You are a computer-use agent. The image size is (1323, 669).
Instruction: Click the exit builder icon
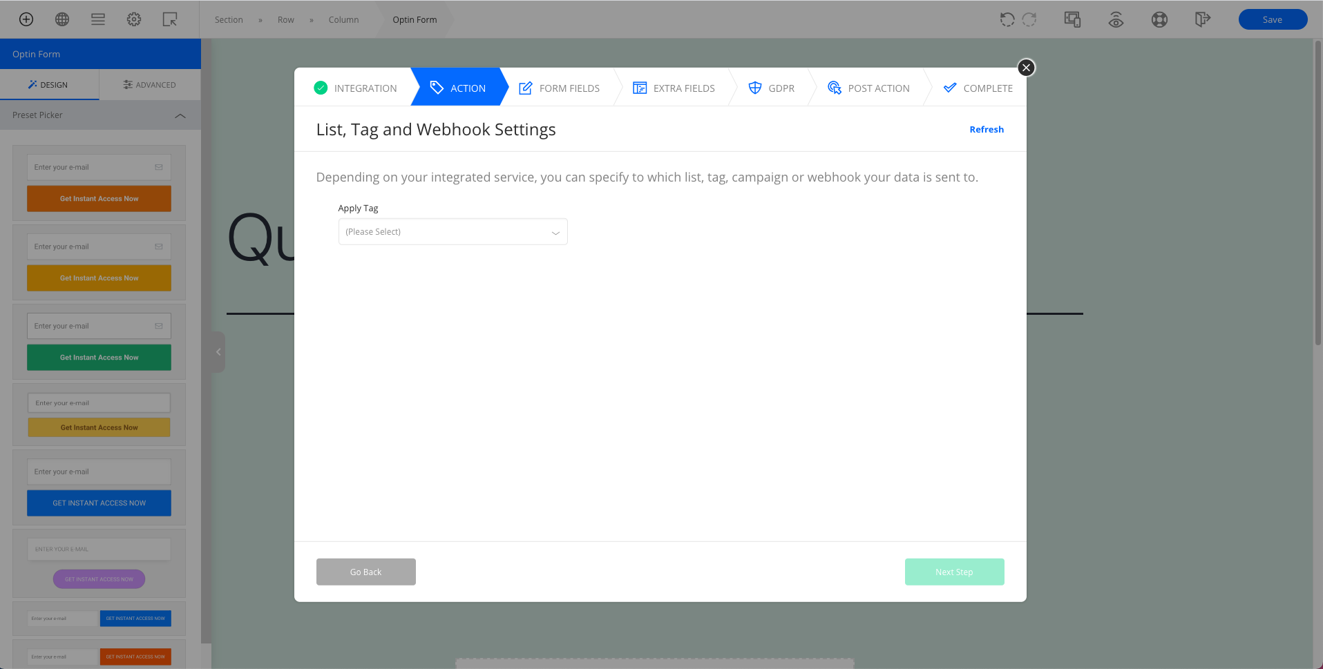tap(1202, 19)
